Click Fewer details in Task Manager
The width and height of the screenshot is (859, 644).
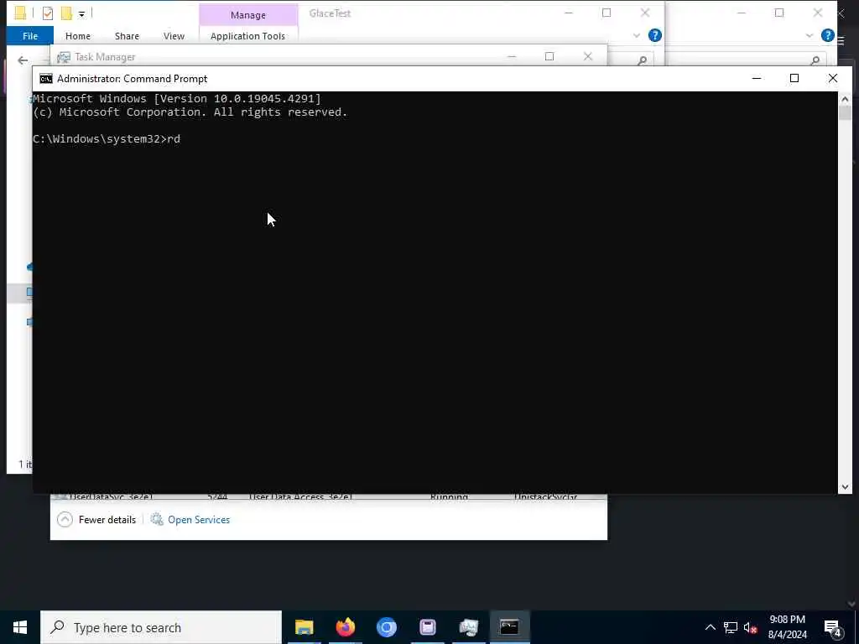tap(96, 520)
